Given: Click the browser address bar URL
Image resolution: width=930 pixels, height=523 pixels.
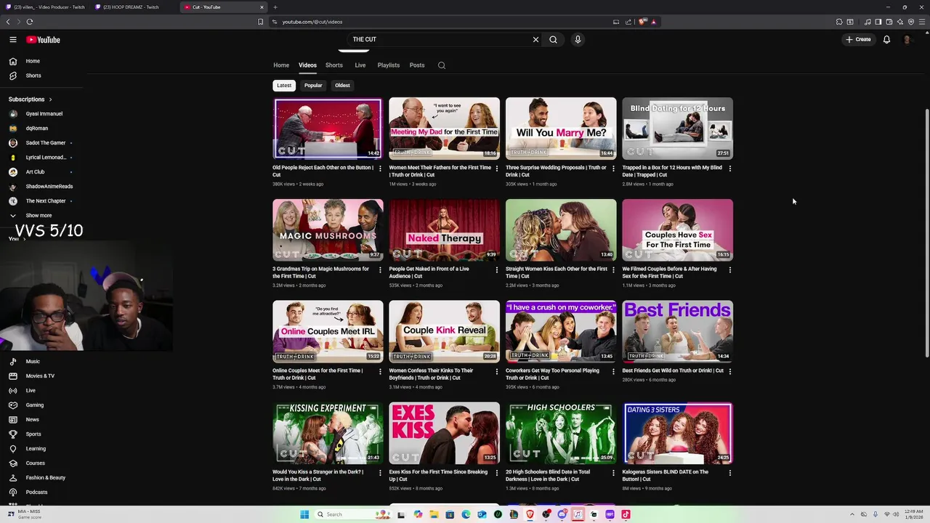Looking at the screenshot, I should coord(312,22).
